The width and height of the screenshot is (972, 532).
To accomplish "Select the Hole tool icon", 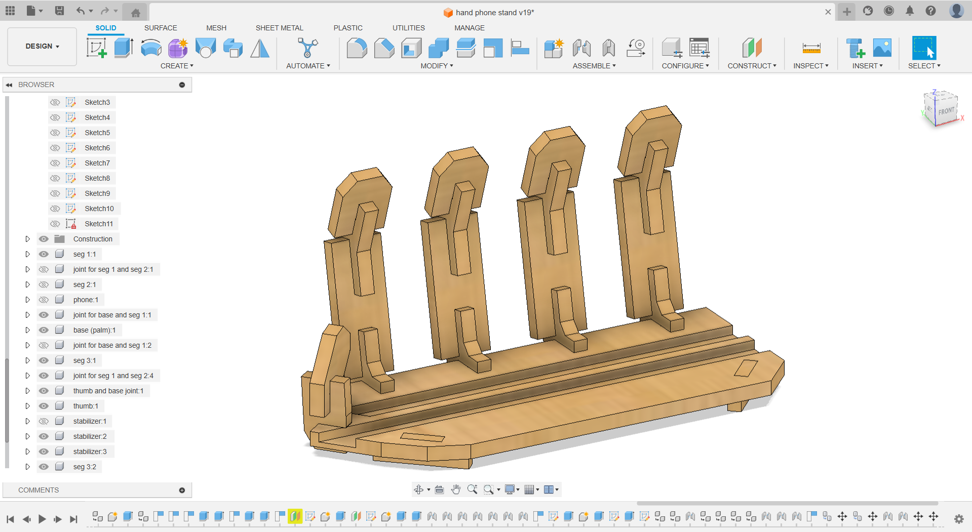I will tap(206, 48).
